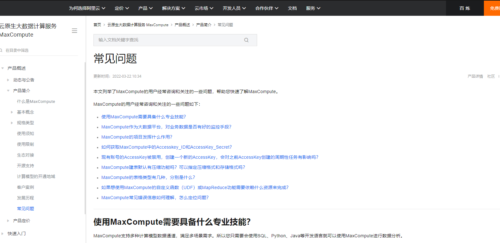500x243 pixels.
Task: Click the search magnifier icon in document search
Action: 246,40
